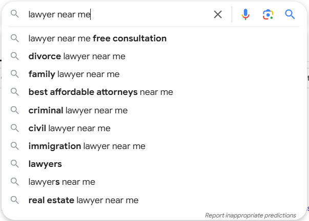Click magnifier icon beside civil lawyer suggestion
Screen dimensions: 309x221
click(x=15, y=128)
